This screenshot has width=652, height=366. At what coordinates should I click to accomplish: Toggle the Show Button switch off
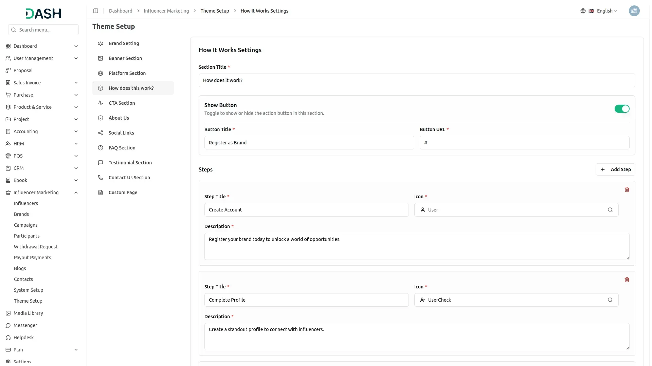[x=622, y=109]
